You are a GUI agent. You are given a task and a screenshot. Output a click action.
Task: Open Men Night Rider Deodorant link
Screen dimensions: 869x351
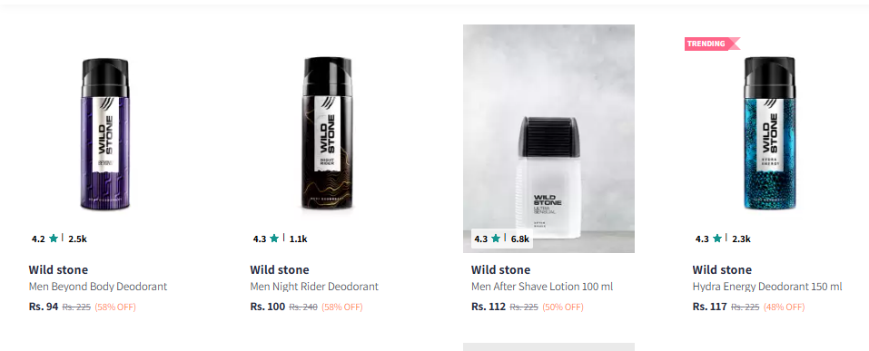coord(314,287)
